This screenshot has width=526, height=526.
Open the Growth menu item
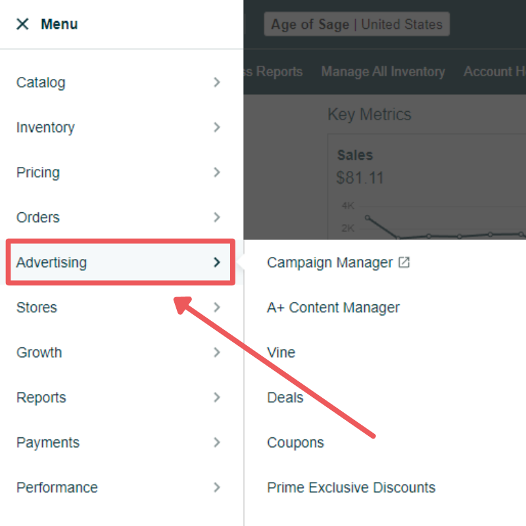click(x=39, y=352)
